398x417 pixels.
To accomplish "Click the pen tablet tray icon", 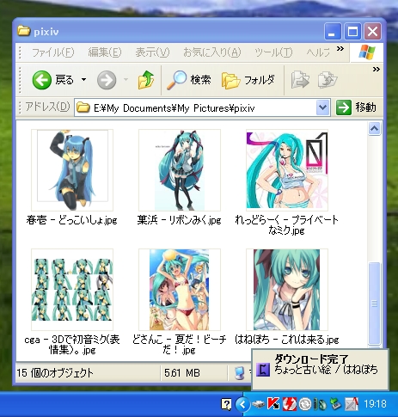I will pos(352,404).
